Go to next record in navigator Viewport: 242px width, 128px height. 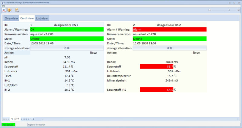(x=22, y=119)
